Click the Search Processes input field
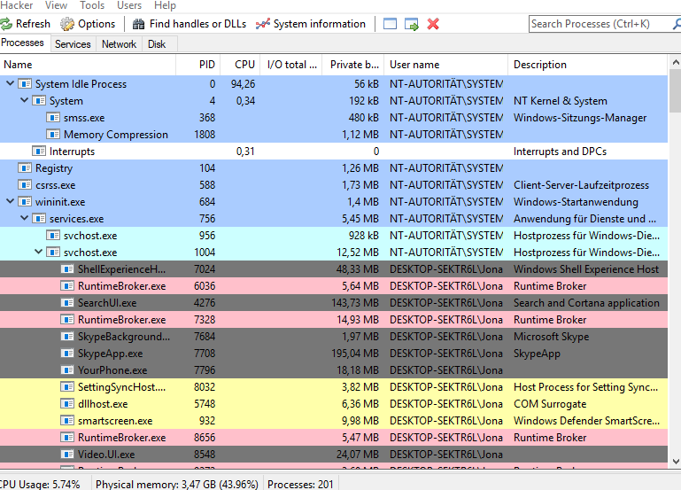The height and width of the screenshot is (490, 681). pyautogui.click(x=598, y=24)
